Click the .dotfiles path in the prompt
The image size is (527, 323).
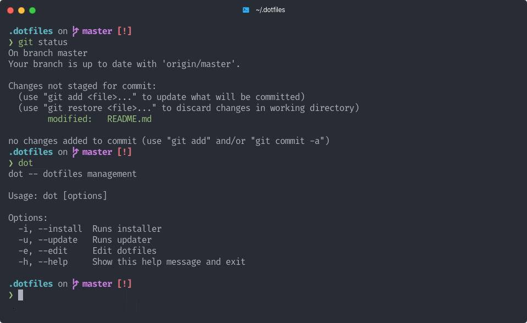tap(30, 31)
